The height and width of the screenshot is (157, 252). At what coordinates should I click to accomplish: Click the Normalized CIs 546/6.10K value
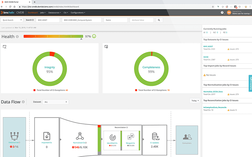(80, 147)
